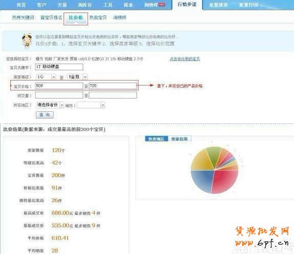Open the 交易 menu item

[x=62, y=5]
